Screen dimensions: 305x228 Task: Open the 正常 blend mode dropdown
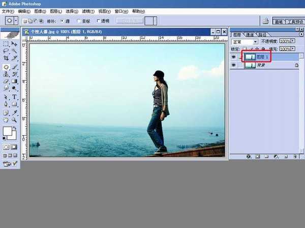[245, 42]
